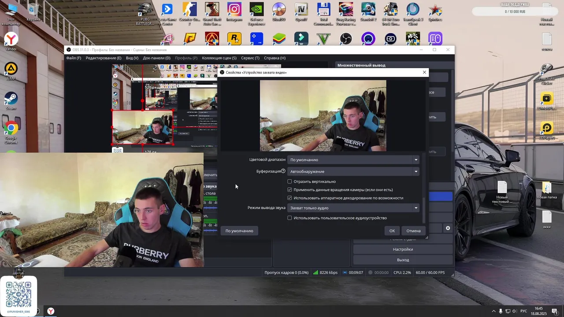Viewport: 564px width, 317px height.
Task: Open the Цветовой диапазон dropdown
Action: 353,160
